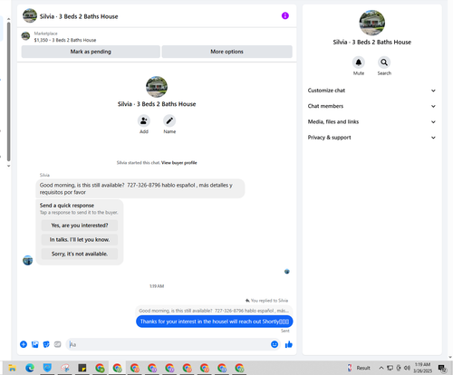Send quick response 'Yes, are you interested?'
The image size is (453, 375).
pos(80,226)
